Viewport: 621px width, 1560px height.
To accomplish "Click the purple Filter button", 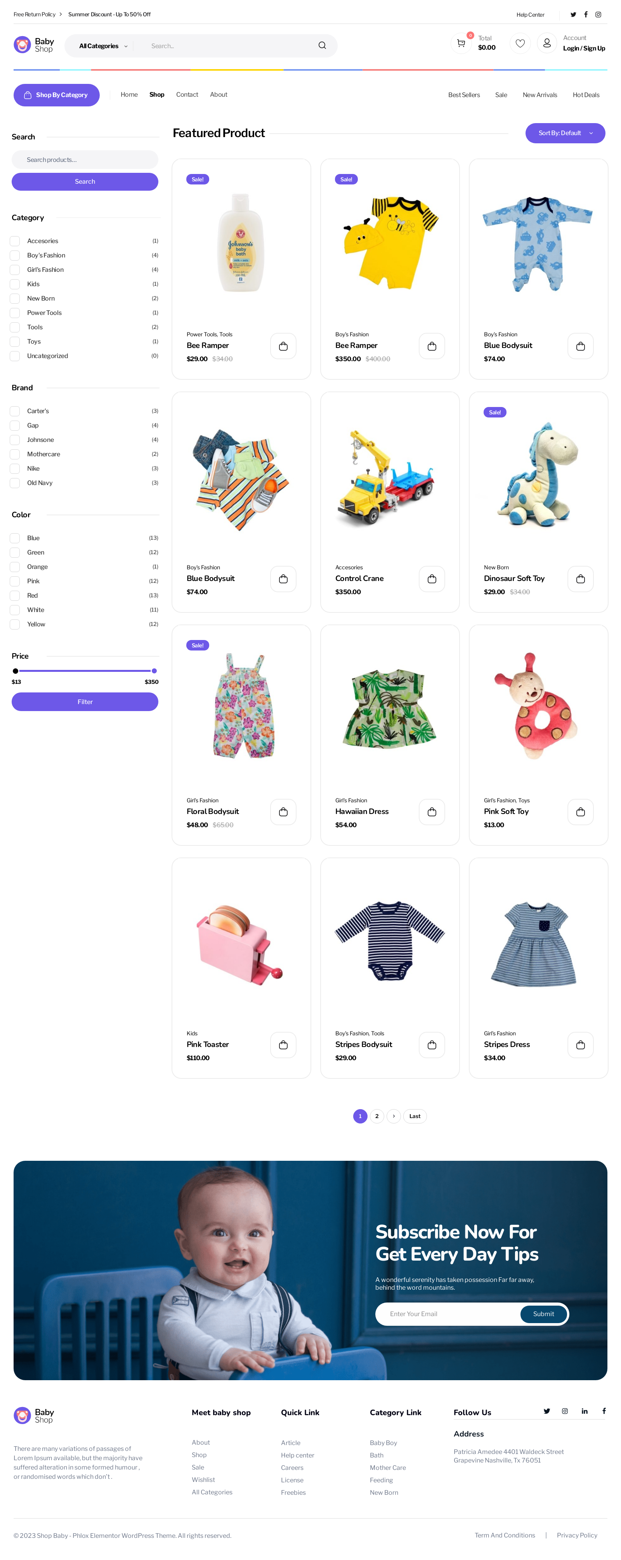I will [85, 702].
